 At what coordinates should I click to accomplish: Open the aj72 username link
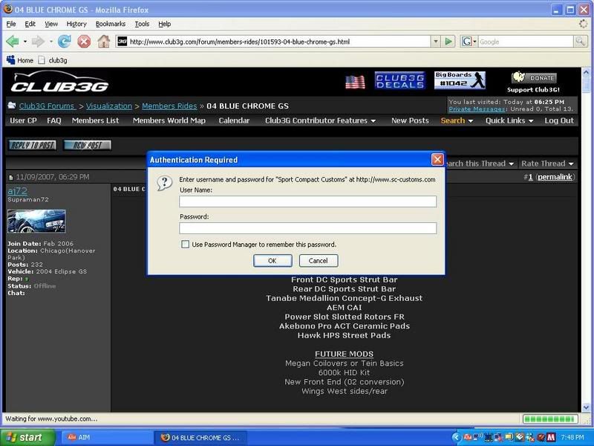(17, 191)
